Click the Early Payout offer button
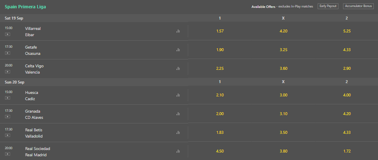 pyautogui.click(x=328, y=6)
